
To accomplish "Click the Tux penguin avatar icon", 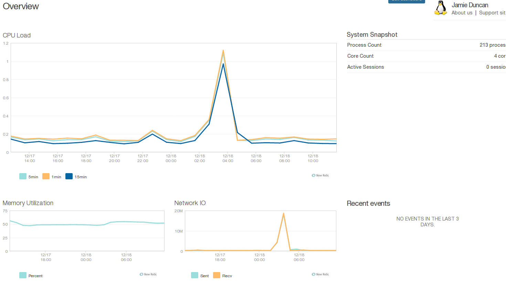I will click(441, 8).
